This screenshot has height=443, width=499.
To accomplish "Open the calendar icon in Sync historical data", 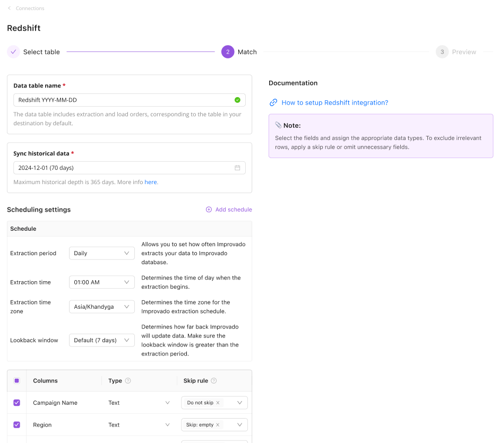I will click(237, 168).
